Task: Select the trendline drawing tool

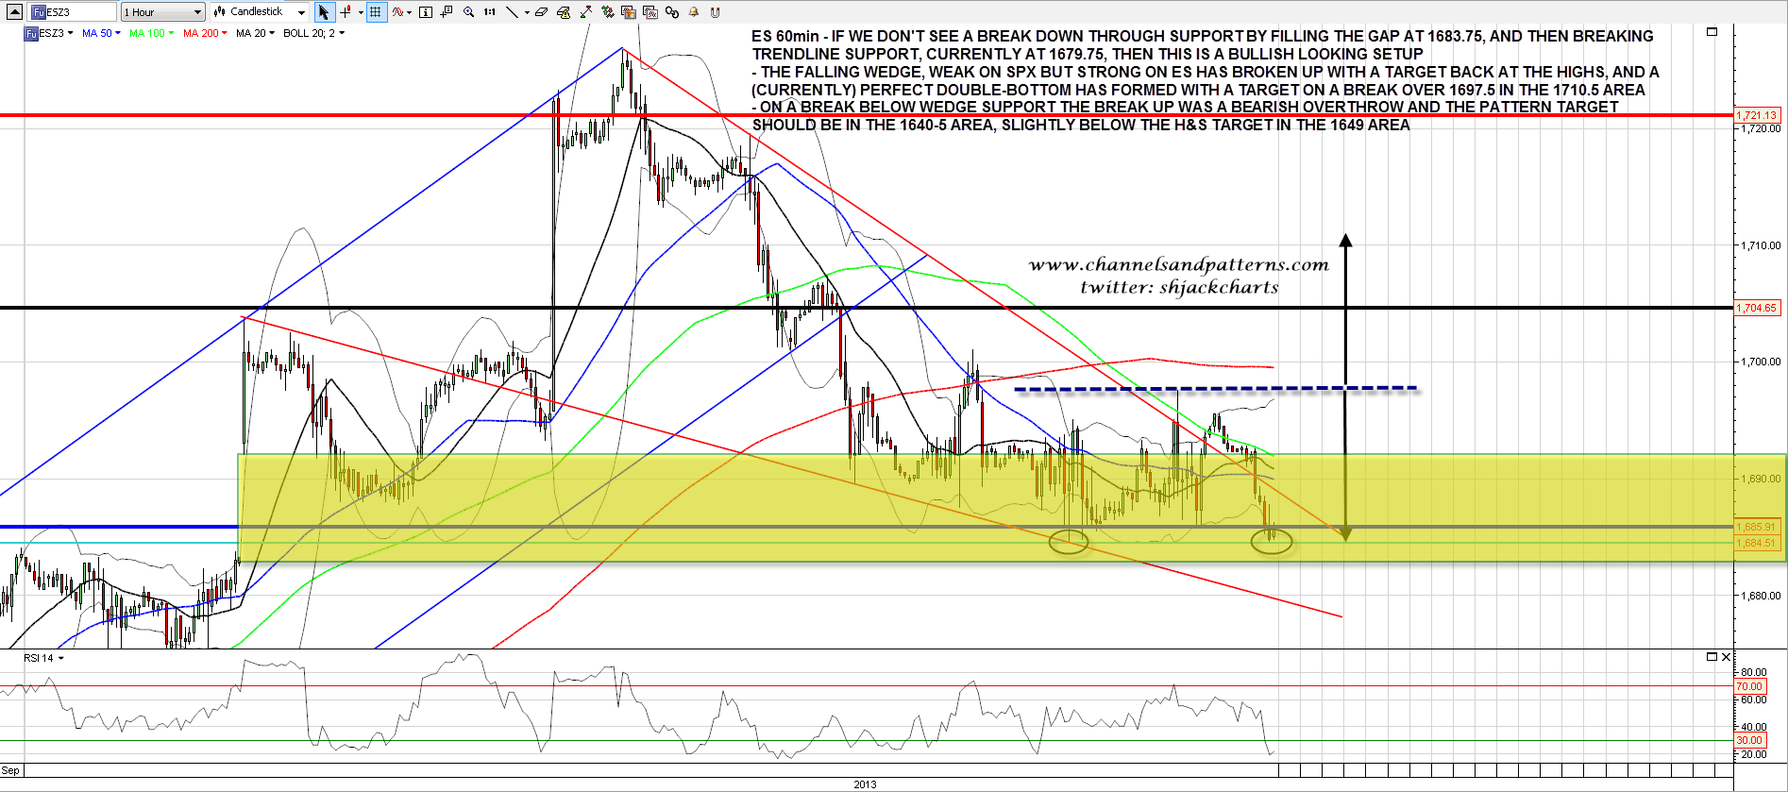Action: coord(511,12)
